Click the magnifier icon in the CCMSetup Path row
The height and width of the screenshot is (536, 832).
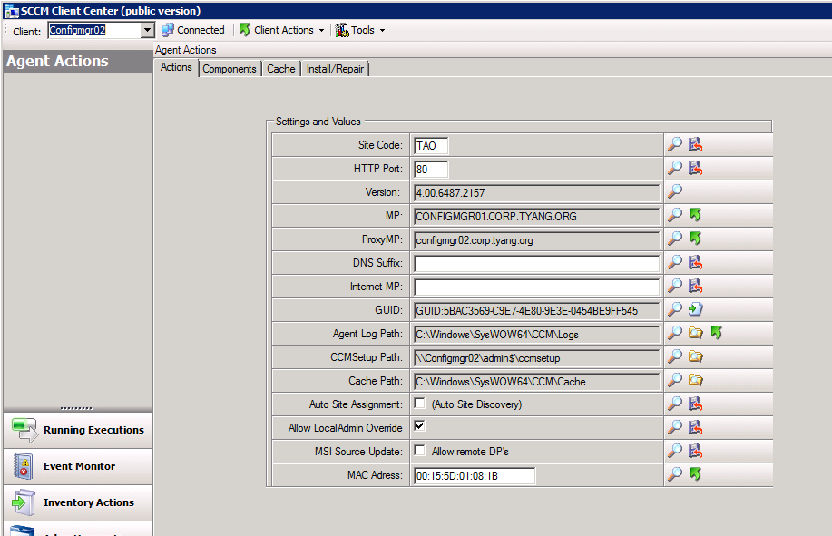tap(674, 356)
